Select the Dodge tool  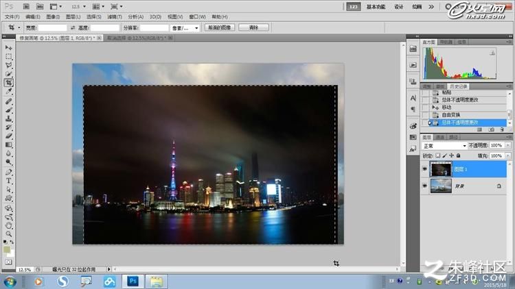[x=8, y=162]
